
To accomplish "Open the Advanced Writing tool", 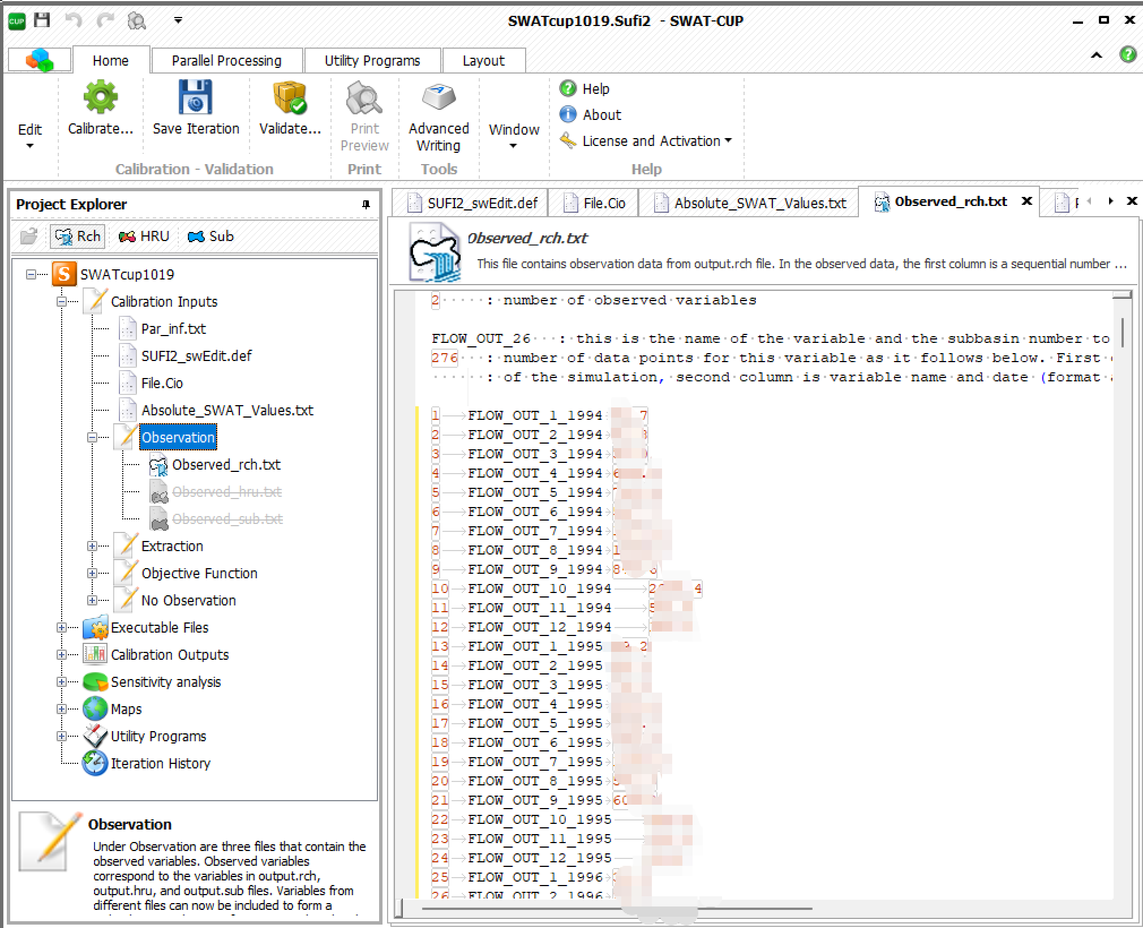I will [x=439, y=97].
